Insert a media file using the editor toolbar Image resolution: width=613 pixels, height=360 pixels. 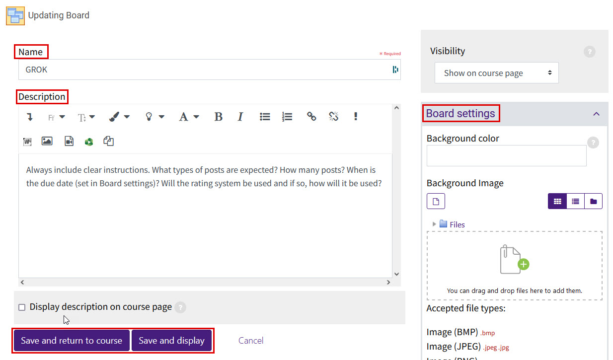(69, 141)
